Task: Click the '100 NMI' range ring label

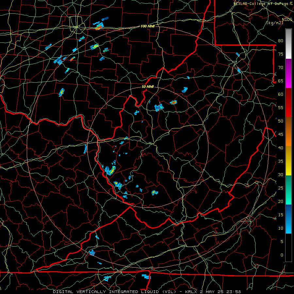Action: coord(148,26)
